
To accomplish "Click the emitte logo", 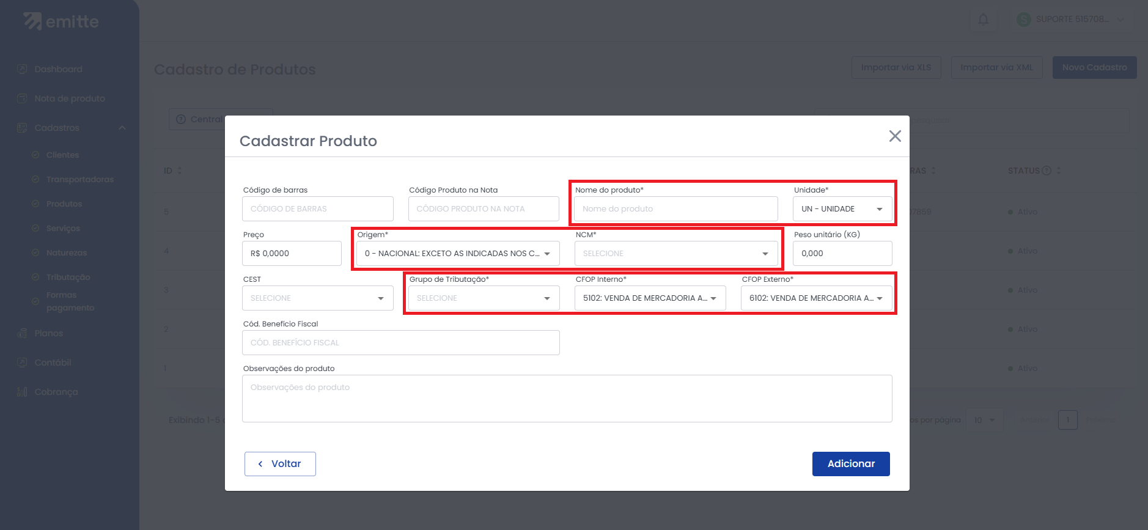I will coord(61,22).
